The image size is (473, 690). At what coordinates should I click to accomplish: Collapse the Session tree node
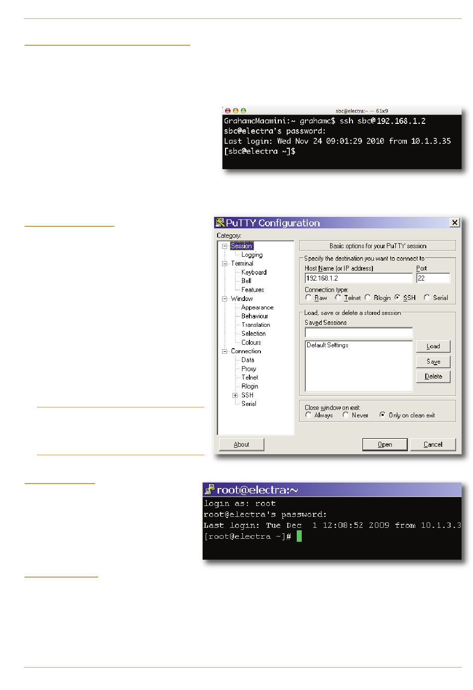(x=225, y=246)
